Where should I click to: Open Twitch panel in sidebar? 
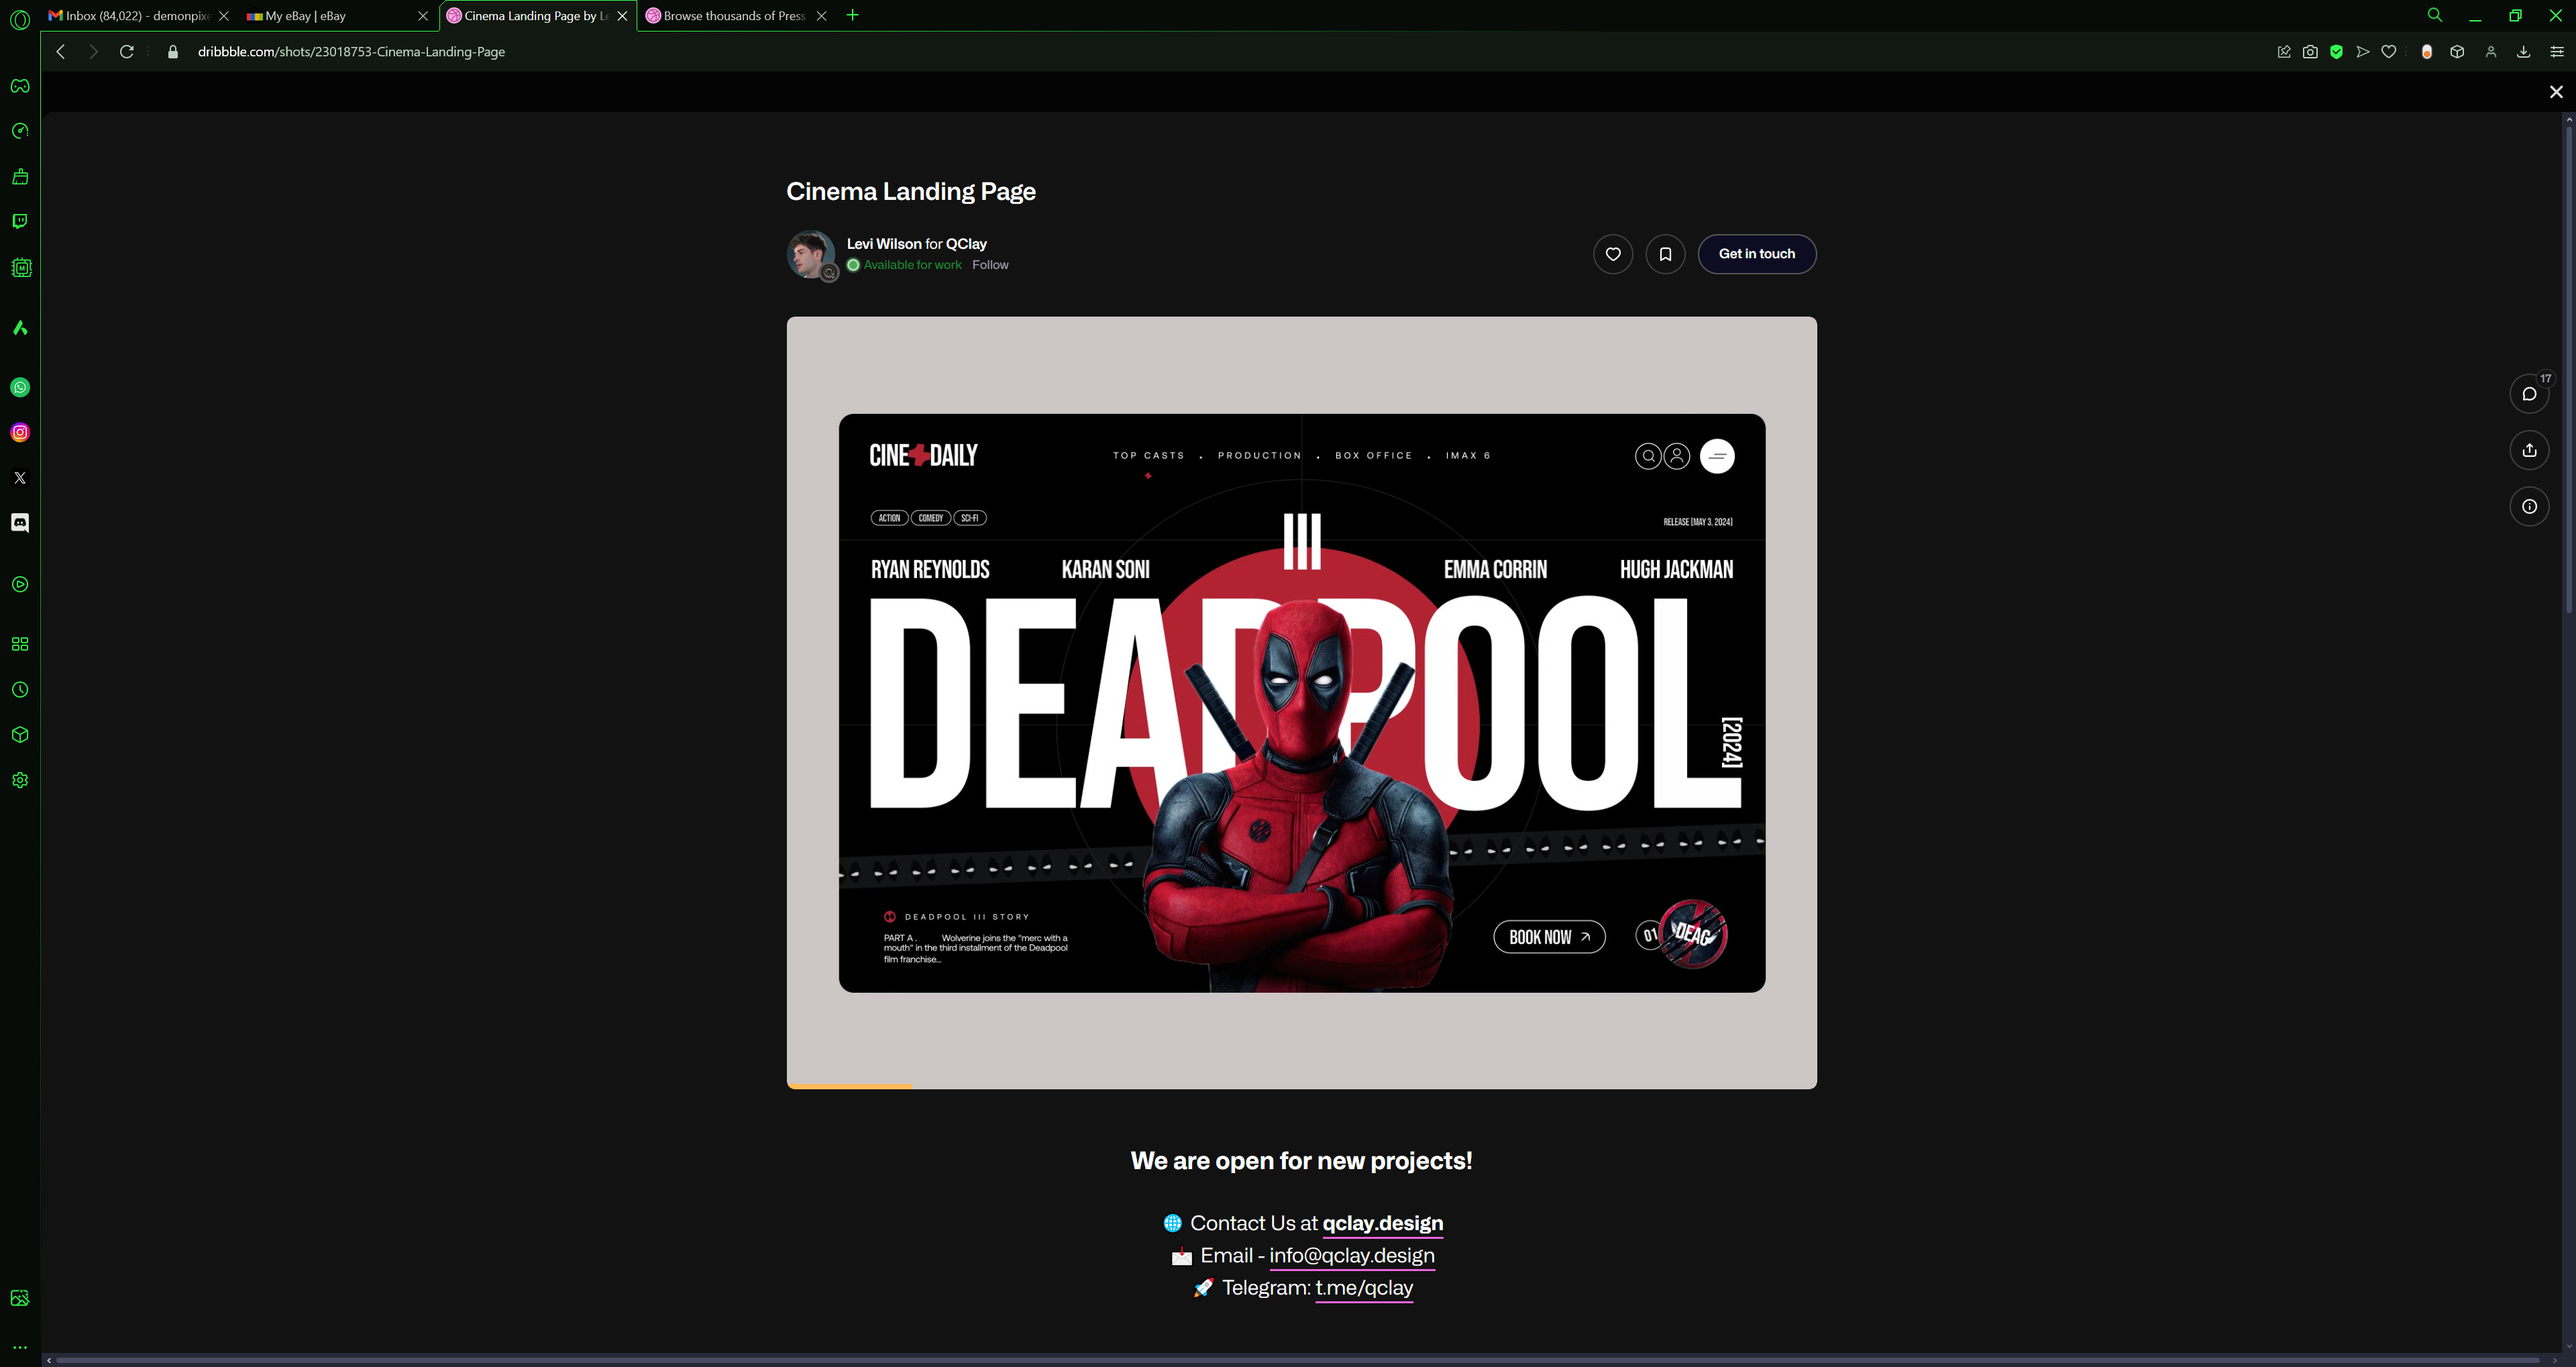[20, 221]
